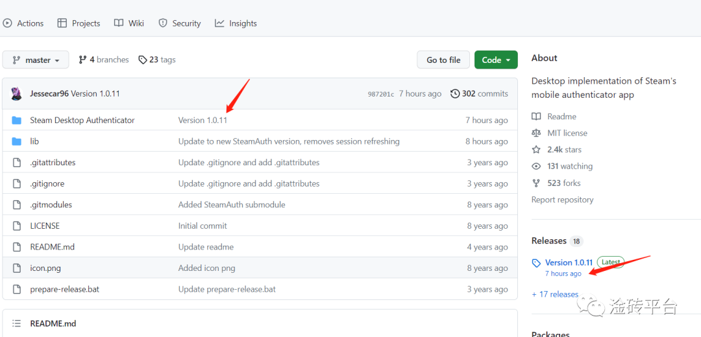Open the Insights tab
This screenshot has width=701, height=337.
[x=236, y=23]
